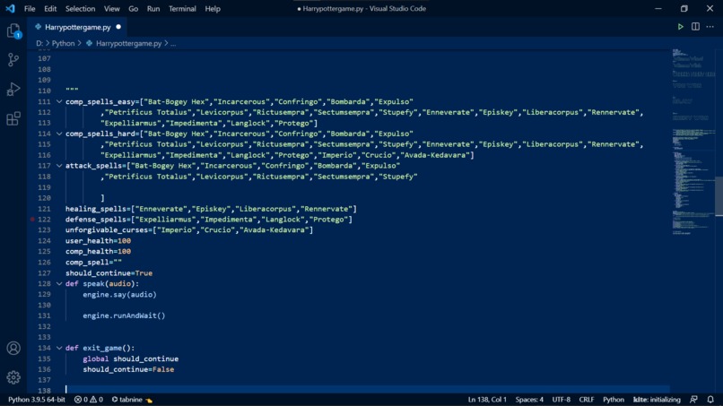
Task: Click the VS Code logo icon
Action: (x=10, y=8)
